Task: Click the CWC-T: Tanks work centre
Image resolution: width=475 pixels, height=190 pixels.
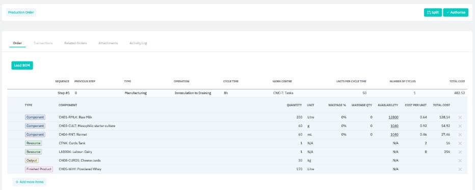Action: click(x=283, y=93)
